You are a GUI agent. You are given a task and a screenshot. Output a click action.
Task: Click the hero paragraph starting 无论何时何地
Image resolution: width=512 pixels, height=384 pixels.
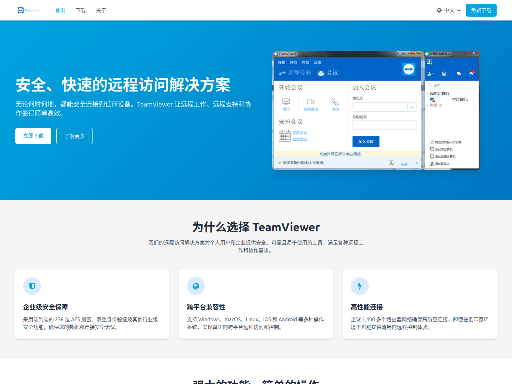133,108
